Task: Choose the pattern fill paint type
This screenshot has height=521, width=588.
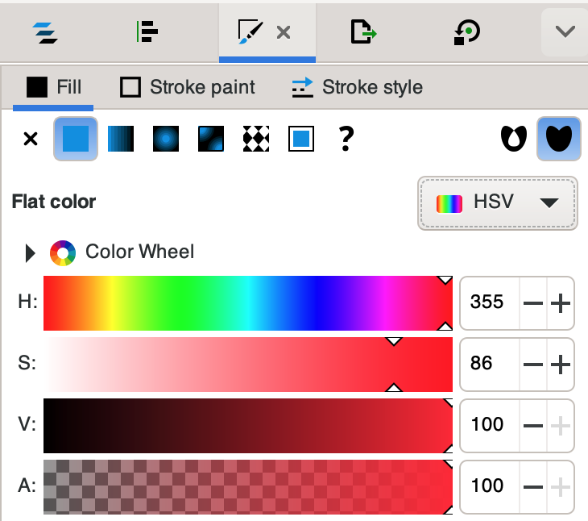Action: [x=255, y=140]
